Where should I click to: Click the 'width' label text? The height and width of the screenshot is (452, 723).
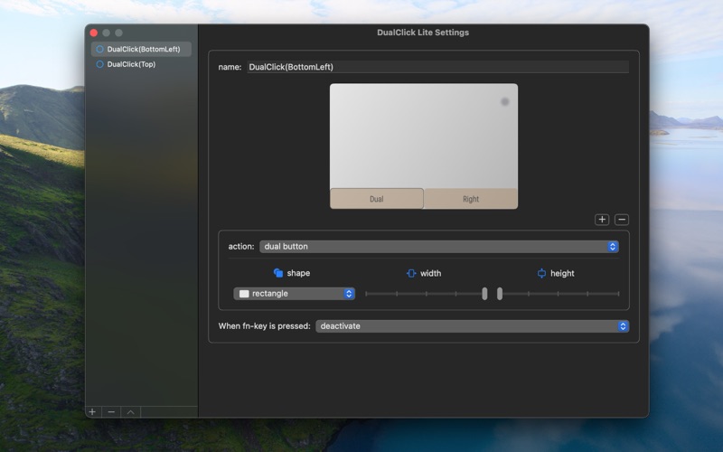[x=431, y=273]
